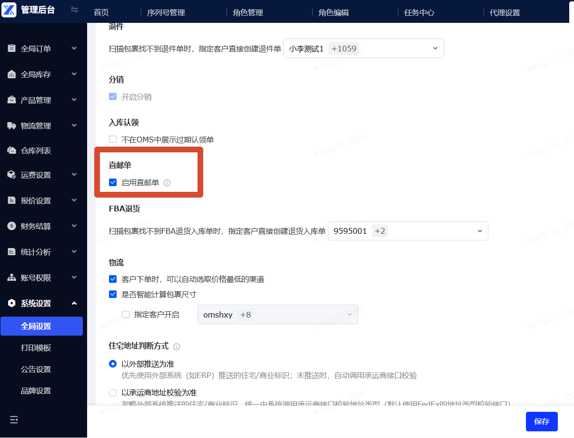Expand 全局库存 chevron
The height and width of the screenshot is (438, 574).
[74, 74]
